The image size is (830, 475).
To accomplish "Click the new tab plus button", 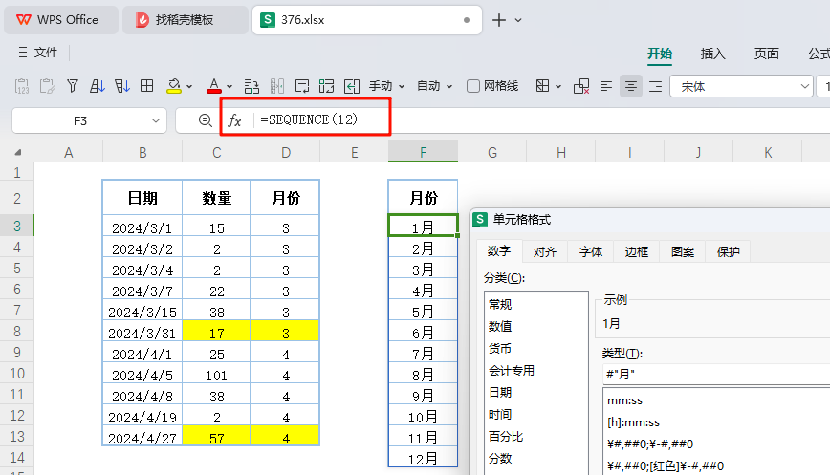I will tap(498, 20).
